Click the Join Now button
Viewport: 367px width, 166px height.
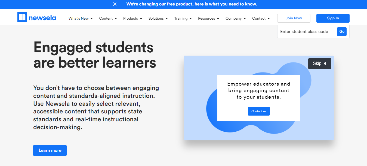pyautogui.click(x=294, y=18)
